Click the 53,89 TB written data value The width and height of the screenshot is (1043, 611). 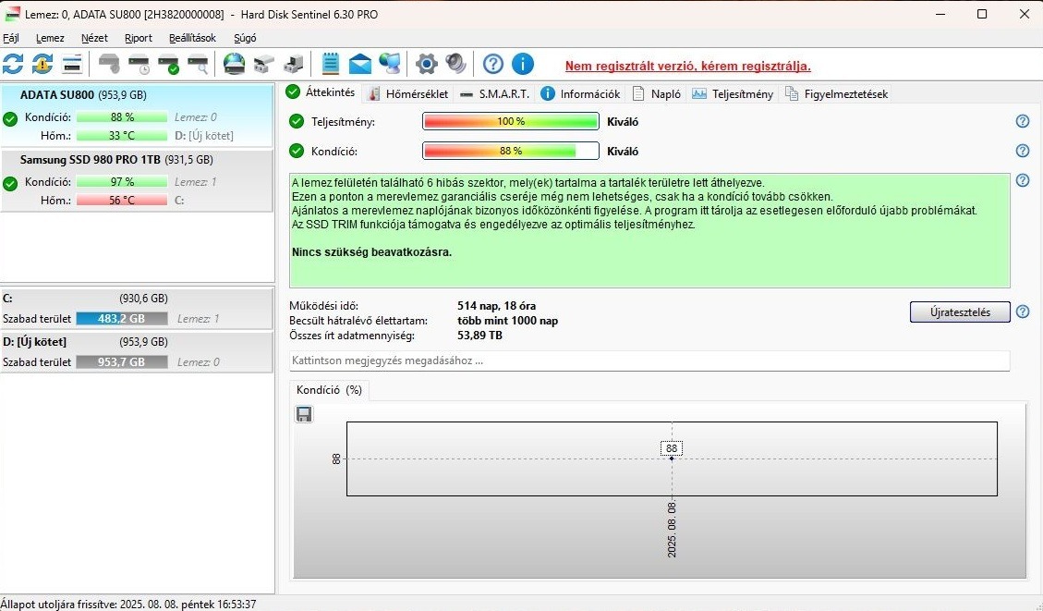point(479,336)
